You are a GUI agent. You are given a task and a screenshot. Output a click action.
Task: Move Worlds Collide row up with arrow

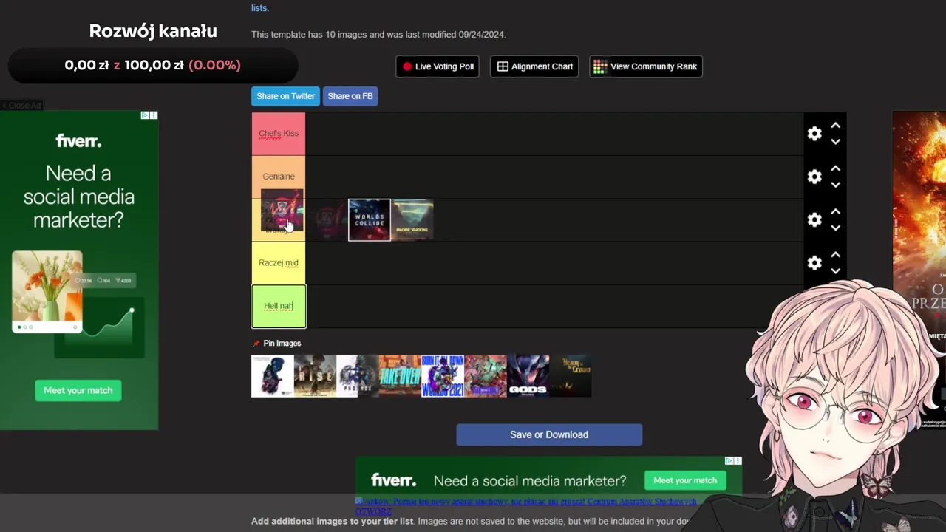(835, 211)
